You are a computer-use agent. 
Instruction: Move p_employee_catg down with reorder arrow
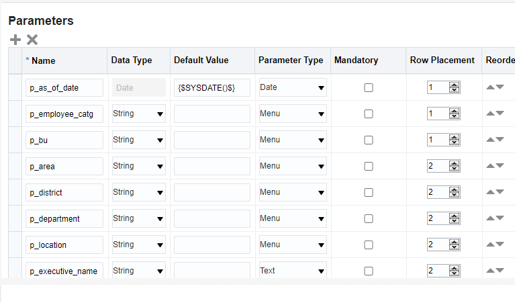500,113
